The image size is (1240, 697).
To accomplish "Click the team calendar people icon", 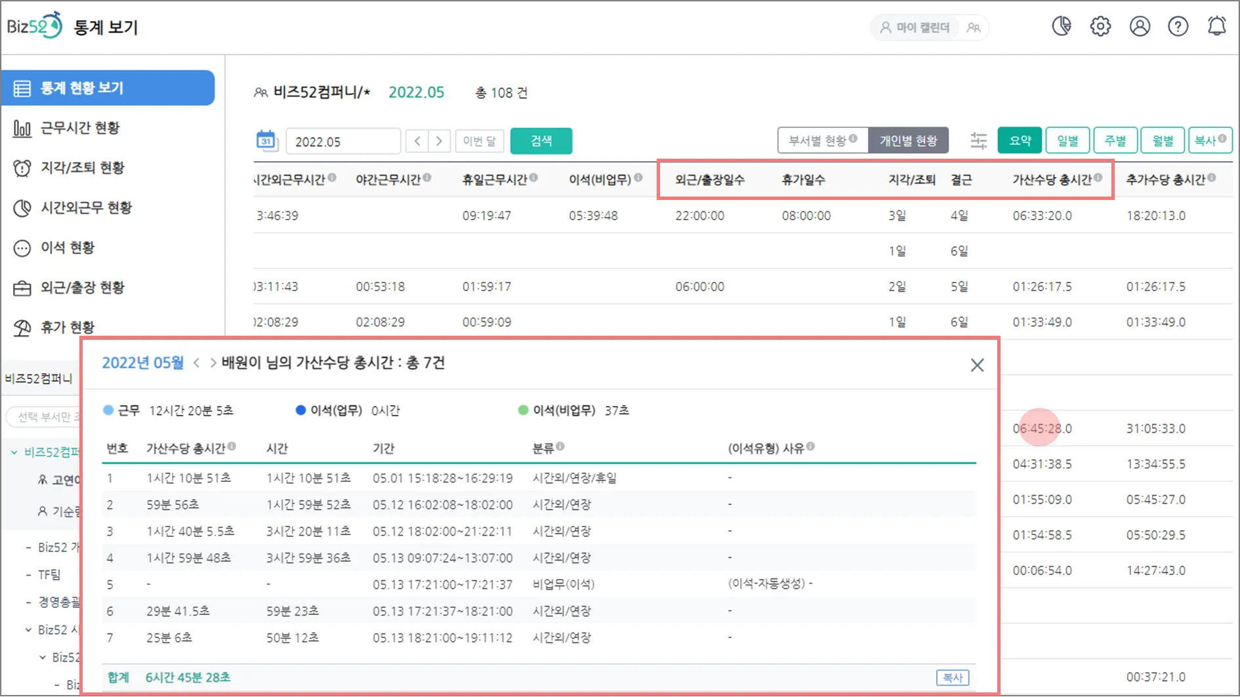I will click(x=974, y=28).
